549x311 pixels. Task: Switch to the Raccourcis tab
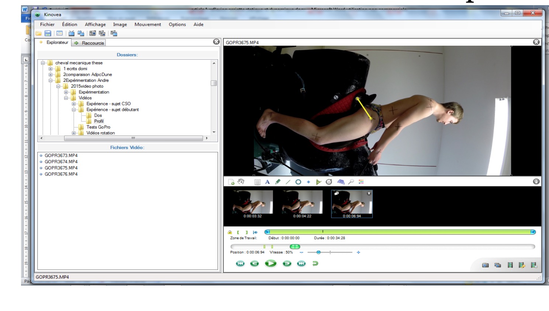(x=89, y=43)
